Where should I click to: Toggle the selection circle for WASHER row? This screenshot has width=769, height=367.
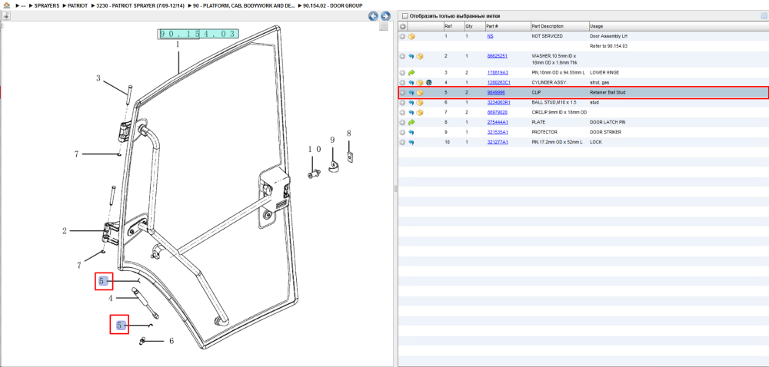coord(403,56)
